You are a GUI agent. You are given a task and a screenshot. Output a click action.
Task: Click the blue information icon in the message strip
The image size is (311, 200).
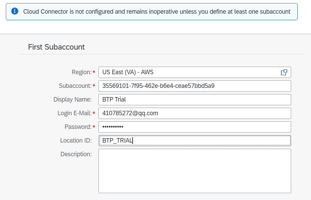pyautogui.click(x=15, y=11)
